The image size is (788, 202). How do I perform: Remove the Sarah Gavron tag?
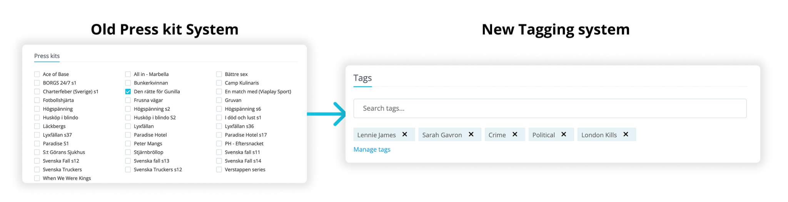pyautogui.click(x=471, y=134)
